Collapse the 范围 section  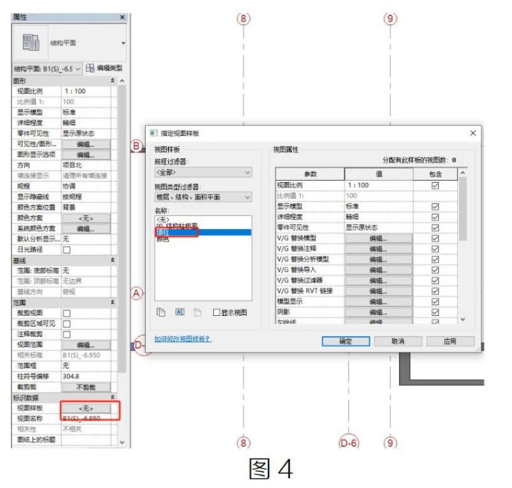112,303
